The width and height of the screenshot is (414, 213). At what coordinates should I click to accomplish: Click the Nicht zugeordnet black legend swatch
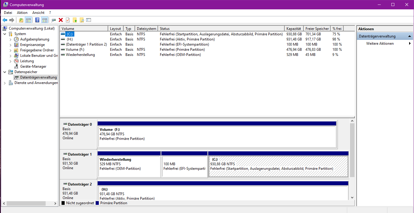[63, 203]
